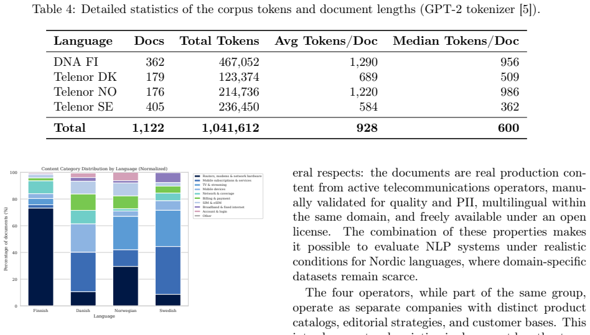Click the chart title 'Content Category Distribution by Language'
590x335 pixels.
(x=104, y=168)
